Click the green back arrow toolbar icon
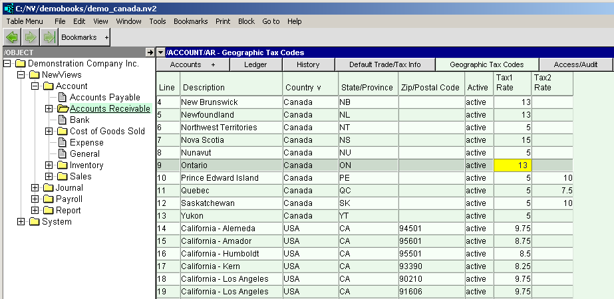Viewport: 614px width, 299px height. pyautogui.click(x=12, y=37)
